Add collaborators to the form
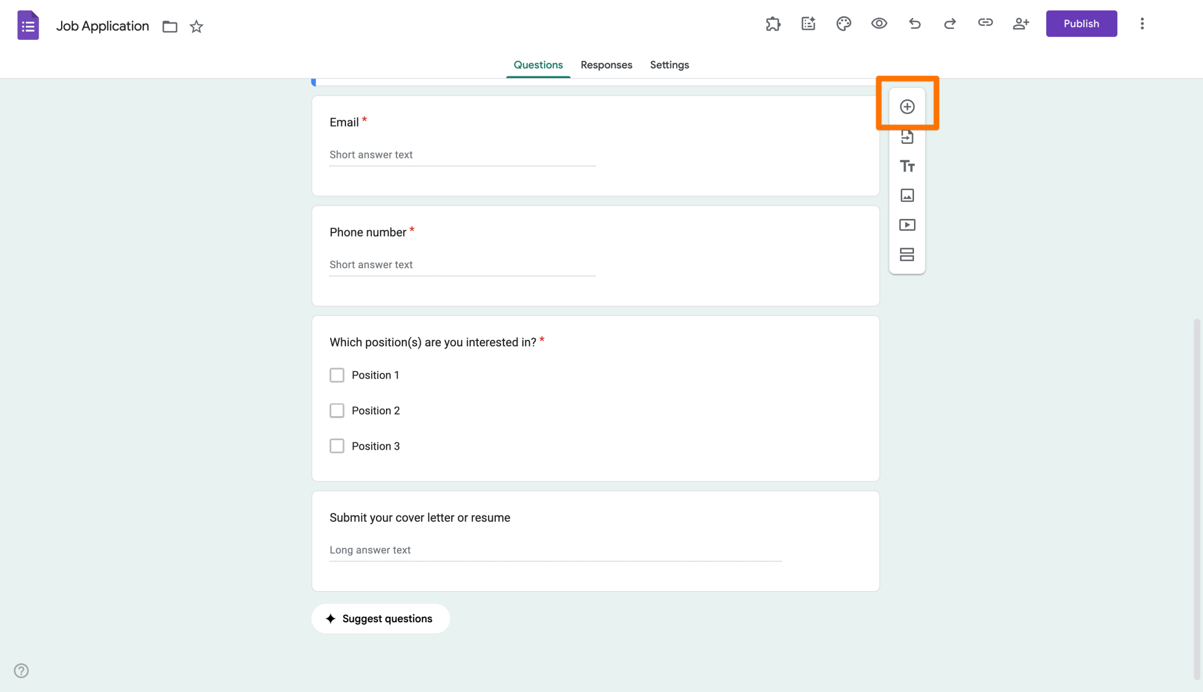This screenshot has width=1203, height=692. 1020,23
